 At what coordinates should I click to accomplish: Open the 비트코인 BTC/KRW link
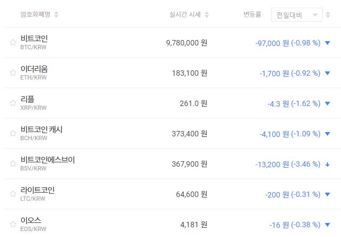point(34,42)
